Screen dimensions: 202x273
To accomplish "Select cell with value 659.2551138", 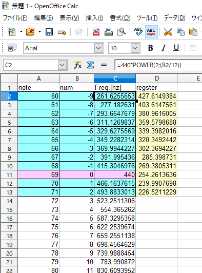I will click(x=115, y=236).
